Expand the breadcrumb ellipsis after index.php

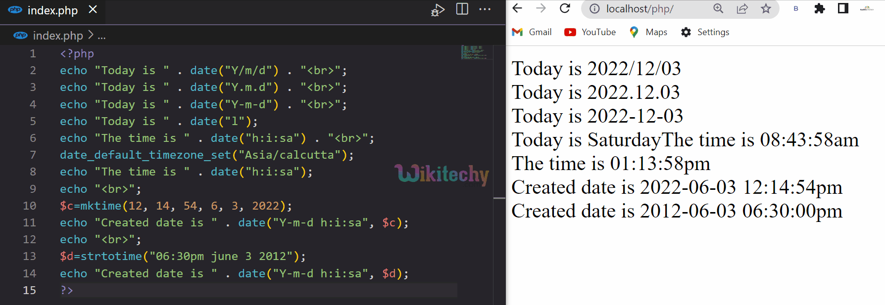(101, 36)
